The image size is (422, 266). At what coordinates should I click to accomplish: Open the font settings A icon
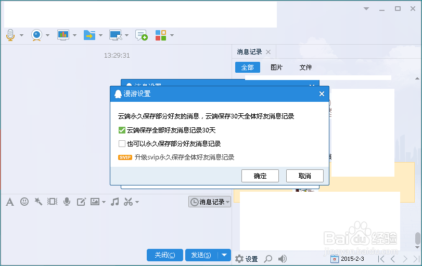pos(10,202)
